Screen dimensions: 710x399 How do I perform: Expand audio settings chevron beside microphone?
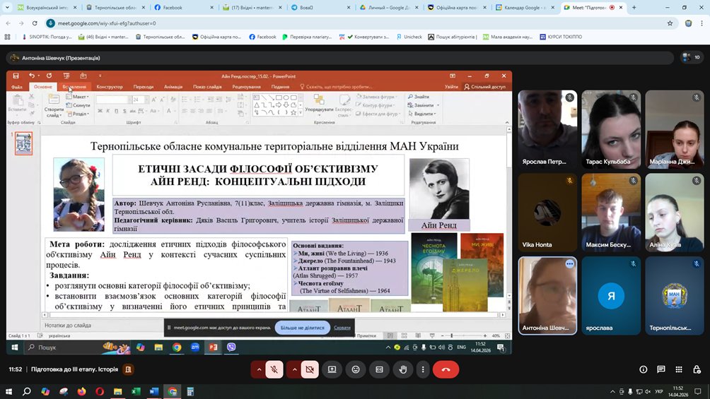pyautogui.click(x=259, y=369)
